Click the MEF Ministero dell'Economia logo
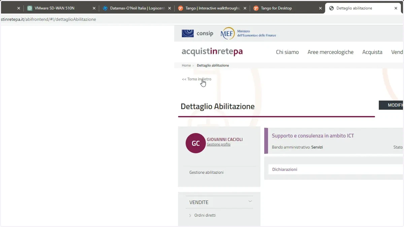This screenshot has height=227, width=404. click(248, 33)
